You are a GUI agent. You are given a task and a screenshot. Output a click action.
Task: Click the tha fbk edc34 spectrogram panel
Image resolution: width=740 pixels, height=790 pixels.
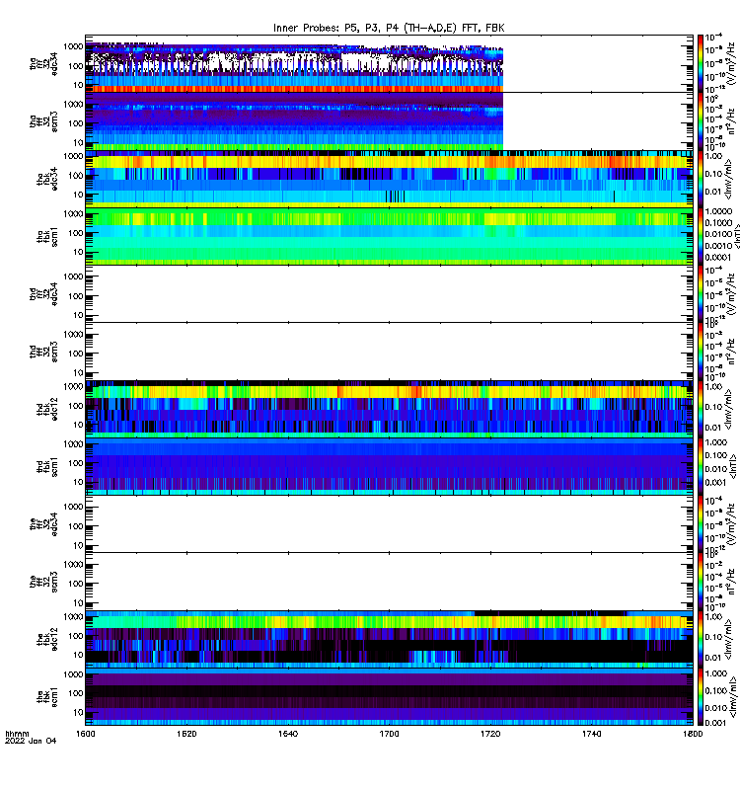(x=389, y=179)
